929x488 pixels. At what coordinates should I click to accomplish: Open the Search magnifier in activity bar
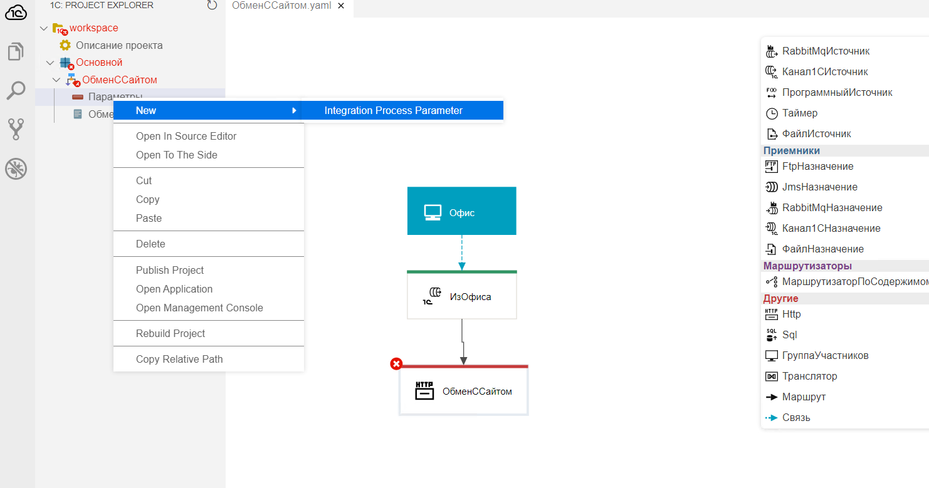click(16, 91)
